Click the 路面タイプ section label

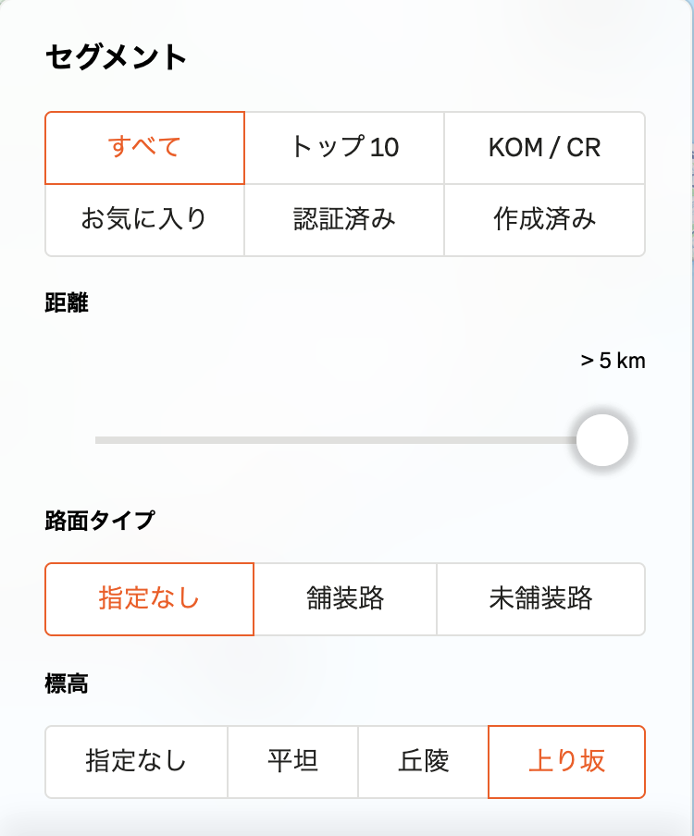[100, 521]
